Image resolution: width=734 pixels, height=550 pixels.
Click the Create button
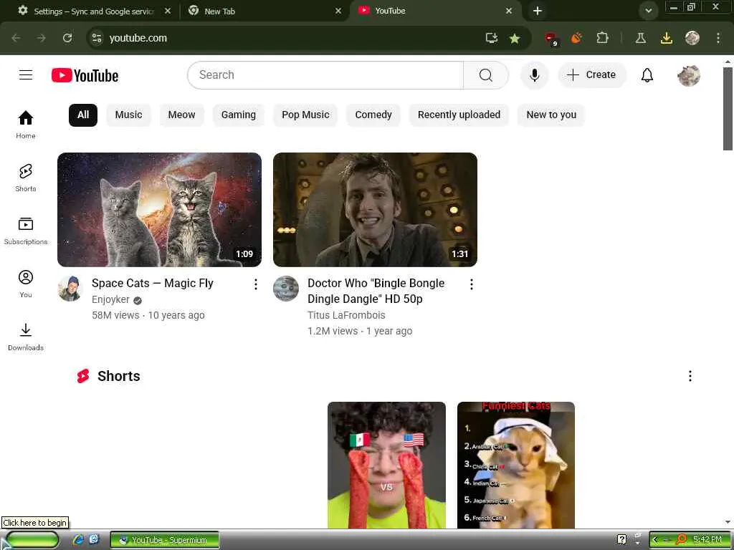point(591,74)
